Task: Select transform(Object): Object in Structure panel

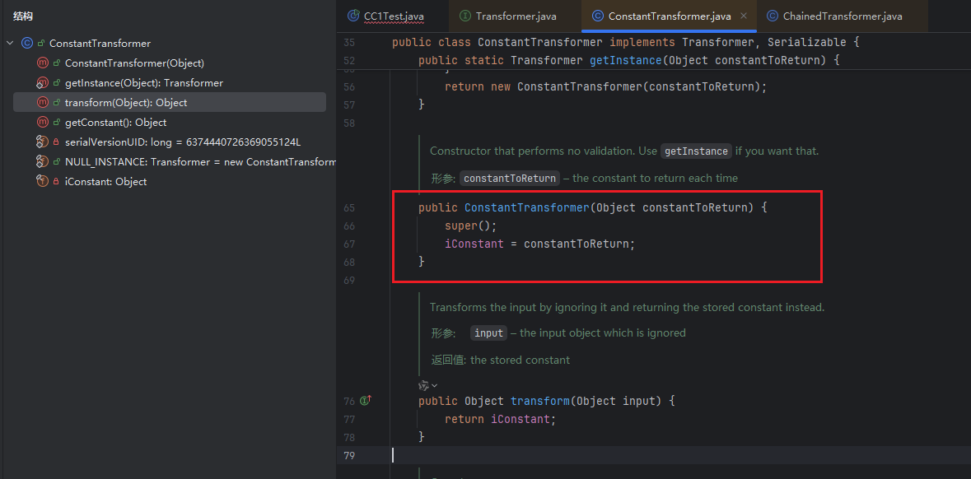Action: pos(126,103)
